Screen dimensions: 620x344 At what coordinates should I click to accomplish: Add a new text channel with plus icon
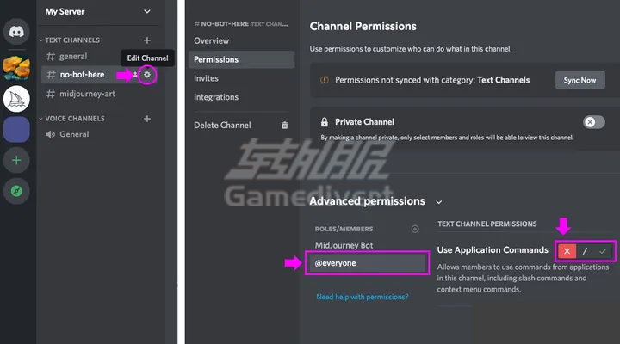point(147,40)
